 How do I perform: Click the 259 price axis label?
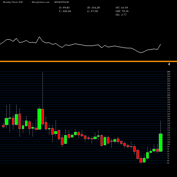click(169, 72)
